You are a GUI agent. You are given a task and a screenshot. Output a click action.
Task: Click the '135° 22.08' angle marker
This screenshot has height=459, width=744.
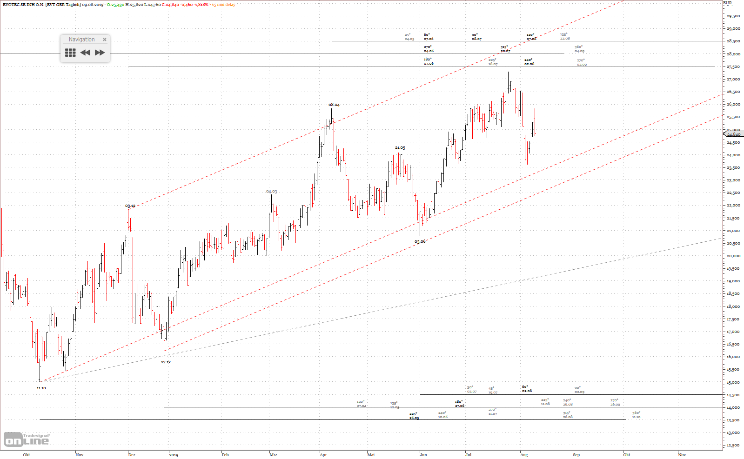[x=565, y=36]
